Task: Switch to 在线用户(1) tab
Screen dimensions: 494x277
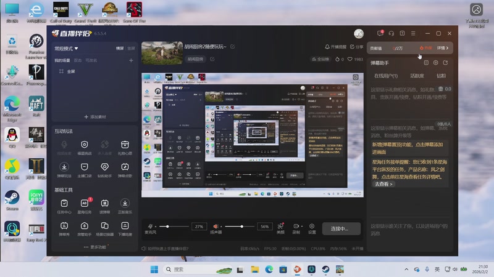Action: click(x=386, y=76)
